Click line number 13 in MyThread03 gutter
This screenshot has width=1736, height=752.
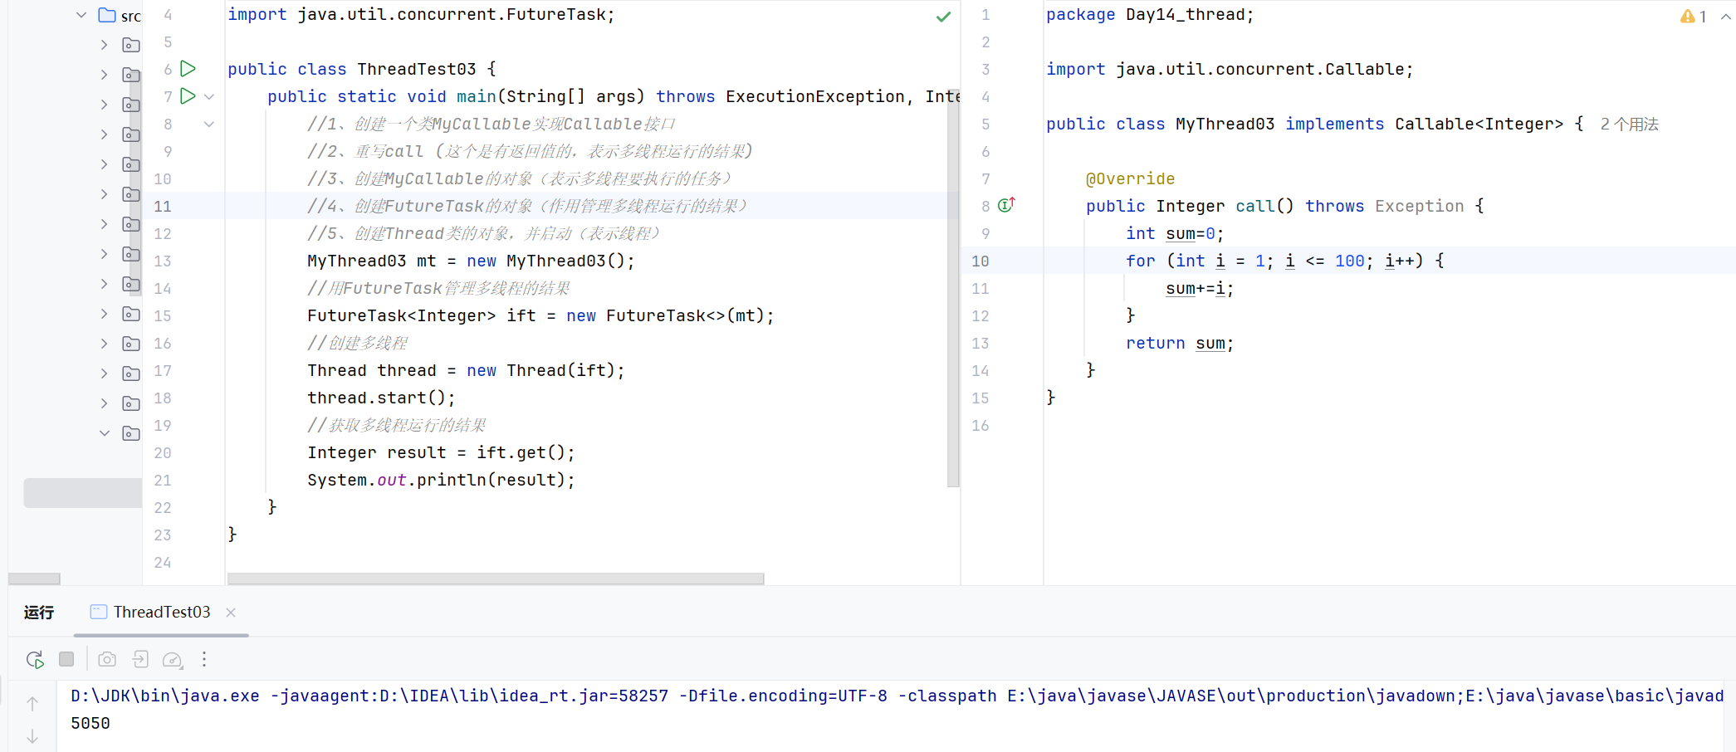[980, 343]
